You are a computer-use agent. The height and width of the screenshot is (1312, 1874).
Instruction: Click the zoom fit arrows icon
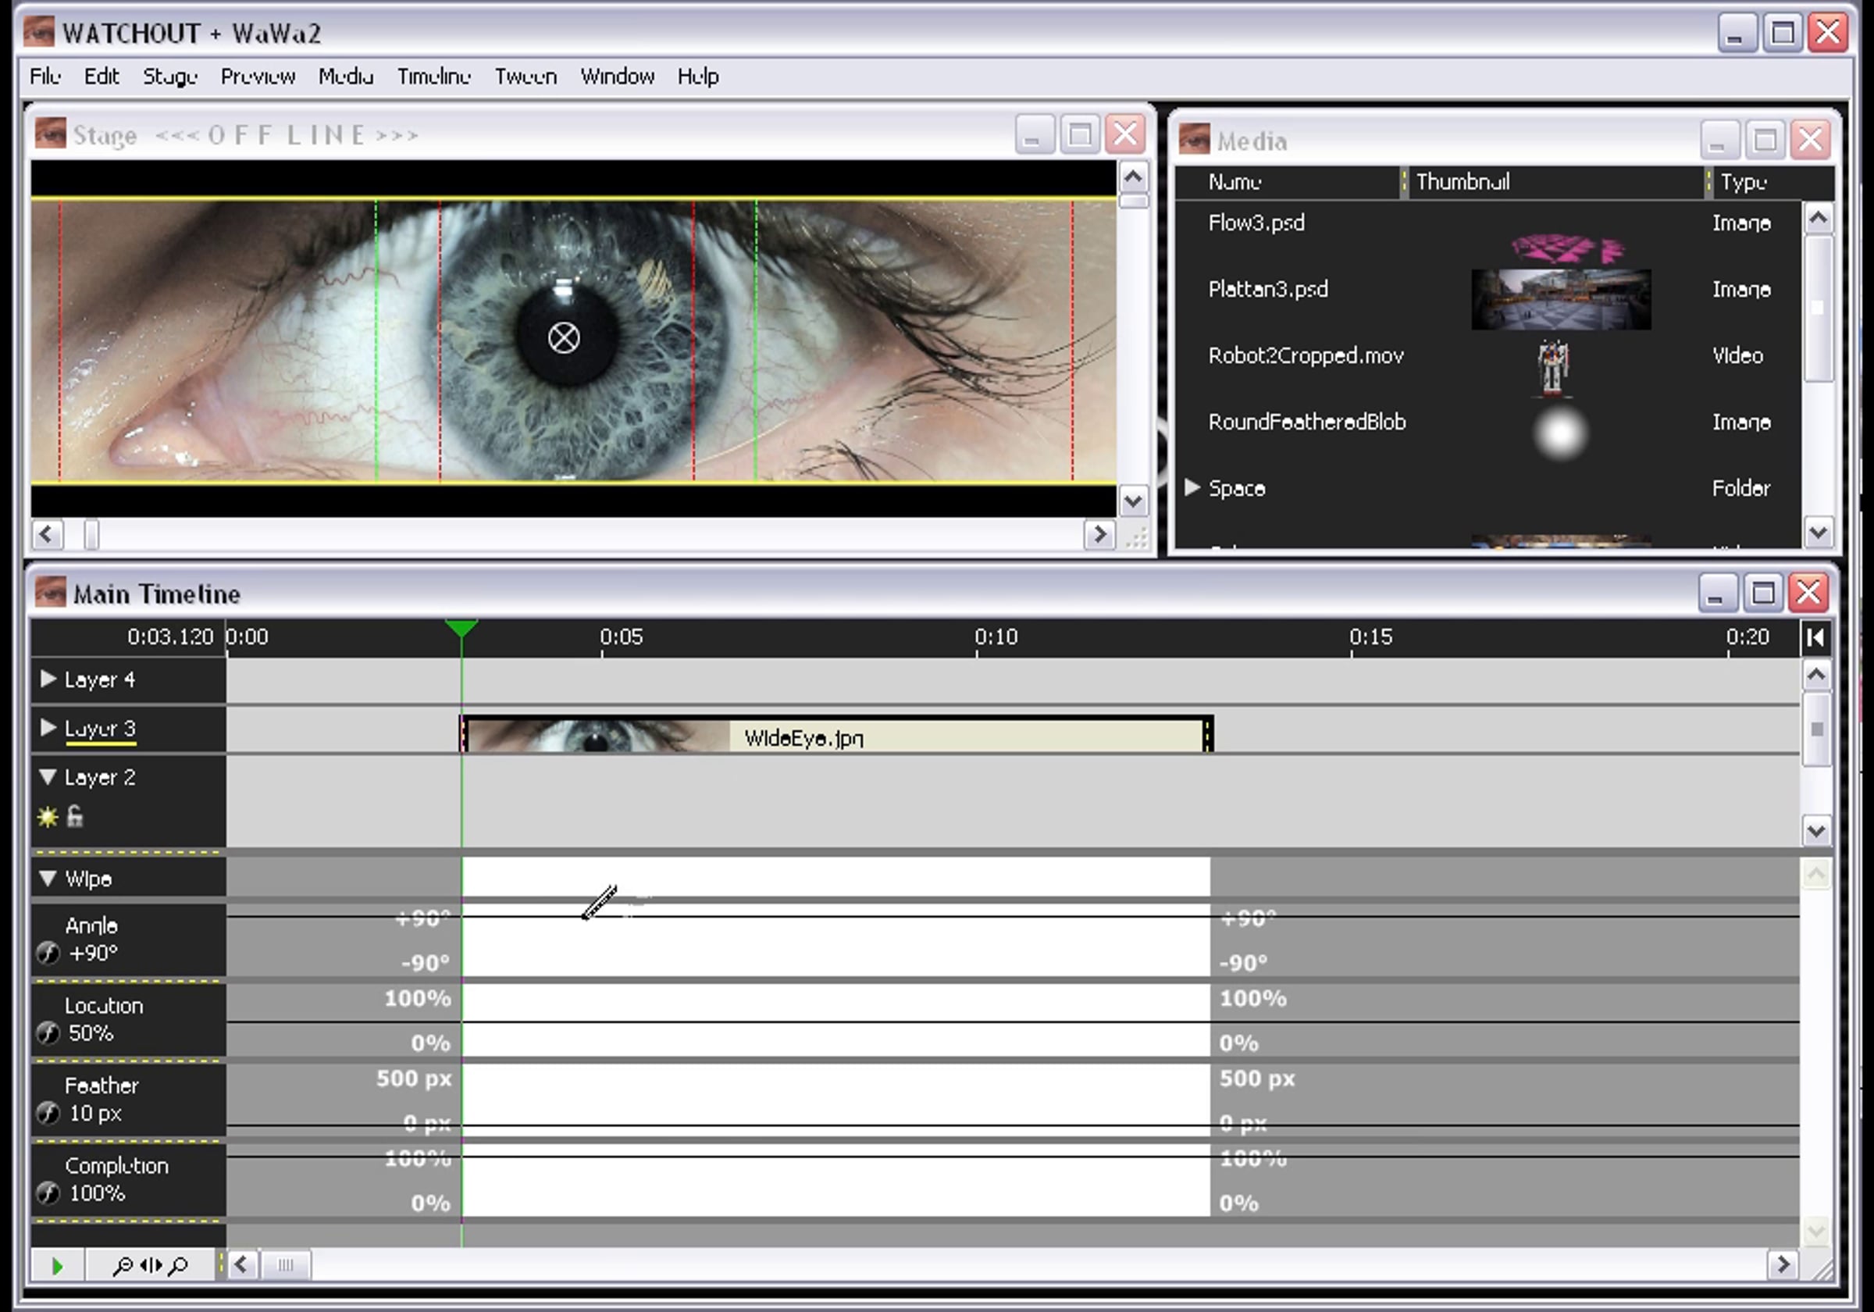(150, 1265)
